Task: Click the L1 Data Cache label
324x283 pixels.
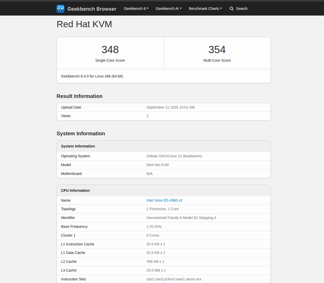Action: (x=73, y=253)
